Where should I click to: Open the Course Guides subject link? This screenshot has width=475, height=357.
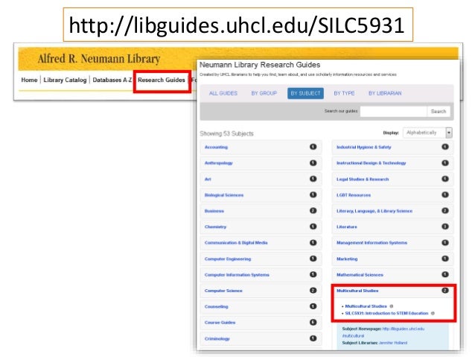[220, 323]
